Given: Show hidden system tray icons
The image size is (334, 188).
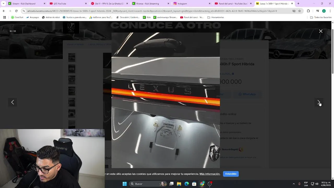Looking at the screenshot, I should point(294,184).
